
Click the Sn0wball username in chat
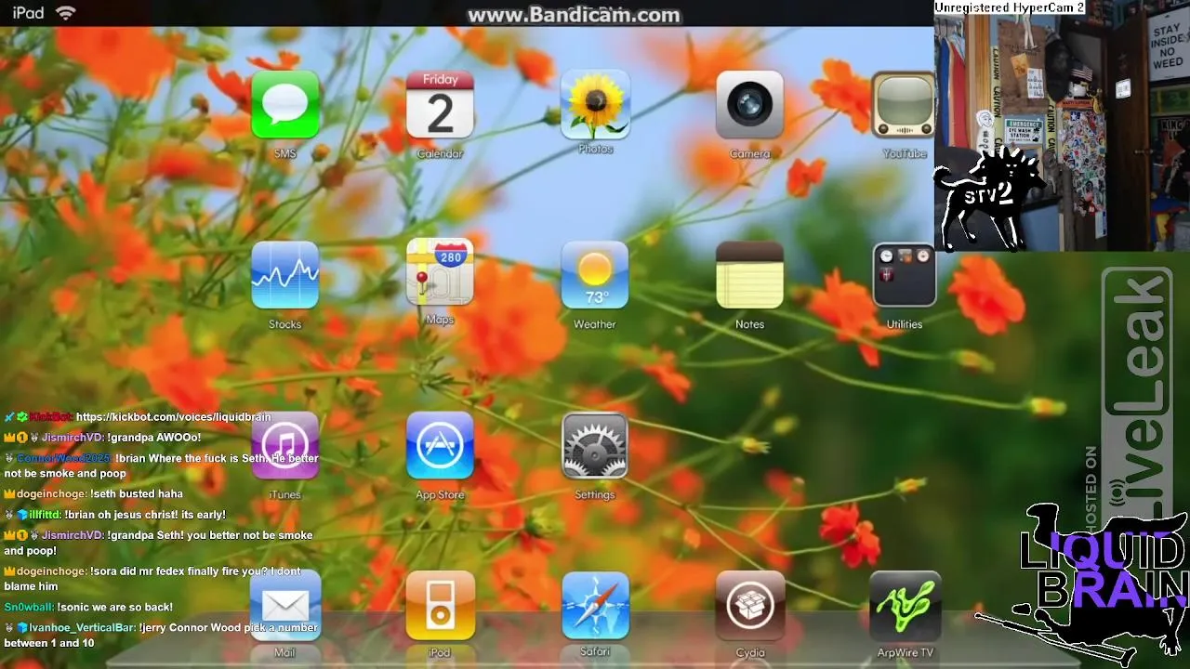tap(29, 608)
